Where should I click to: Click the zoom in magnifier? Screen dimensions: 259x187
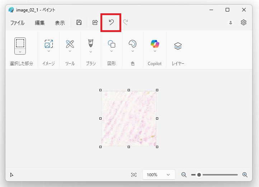click(x=245, y=175)
